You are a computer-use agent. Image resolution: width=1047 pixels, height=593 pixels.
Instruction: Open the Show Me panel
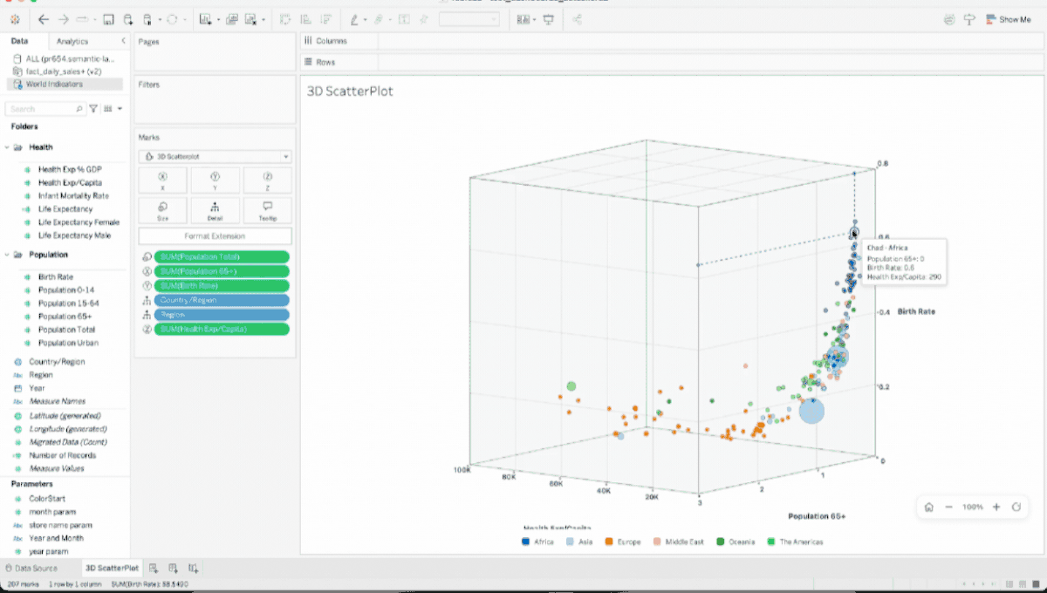coord(1009,19)
